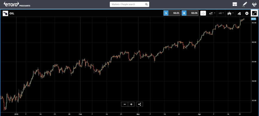
Task: Open chart settings gear
Action: tap(247, 13)
